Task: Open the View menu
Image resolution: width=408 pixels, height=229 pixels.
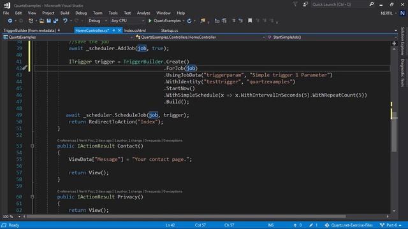Action: coord(32,13)
